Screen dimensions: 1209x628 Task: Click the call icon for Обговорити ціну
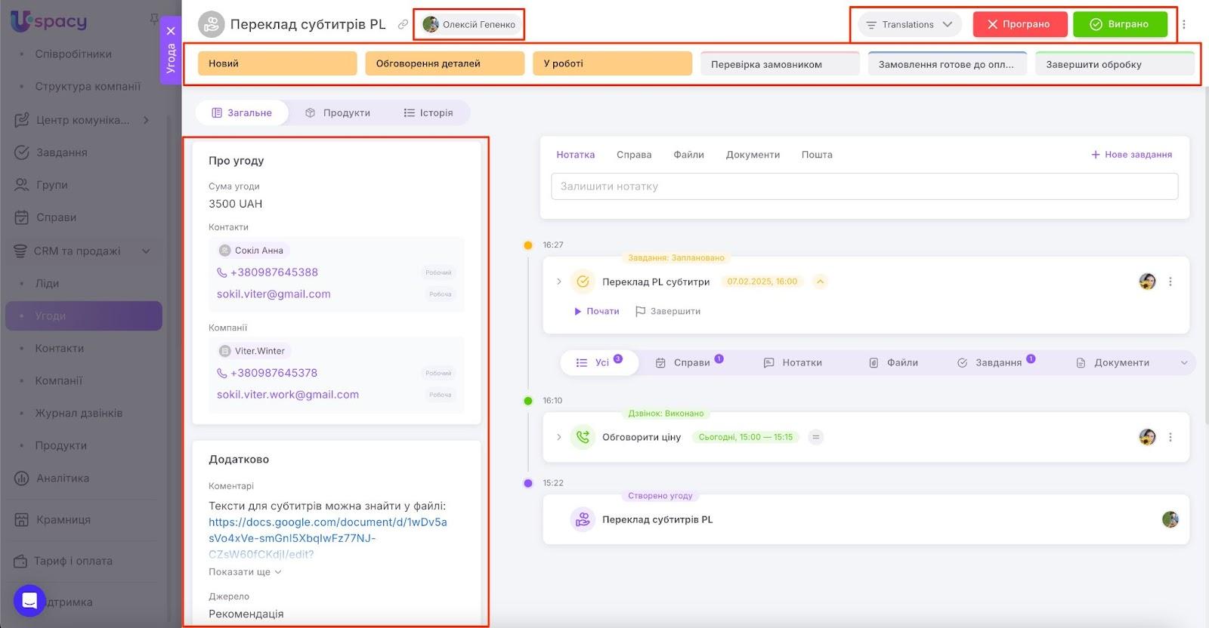583,437
